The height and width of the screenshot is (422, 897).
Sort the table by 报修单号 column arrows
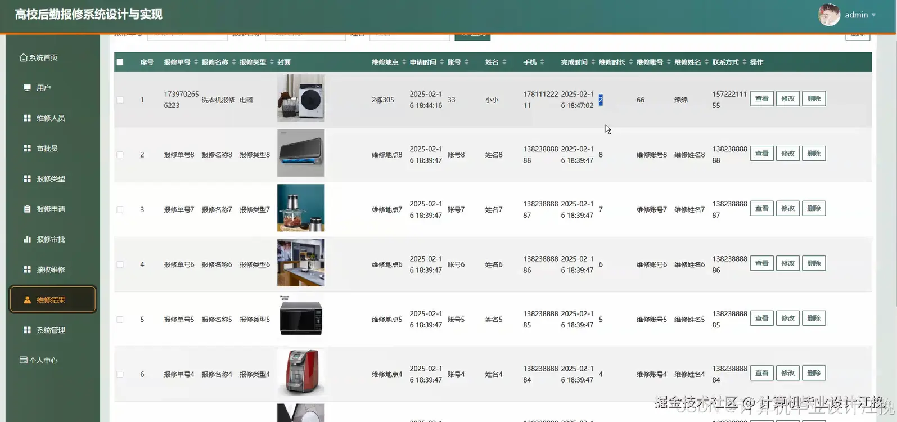tap(196, 62)
